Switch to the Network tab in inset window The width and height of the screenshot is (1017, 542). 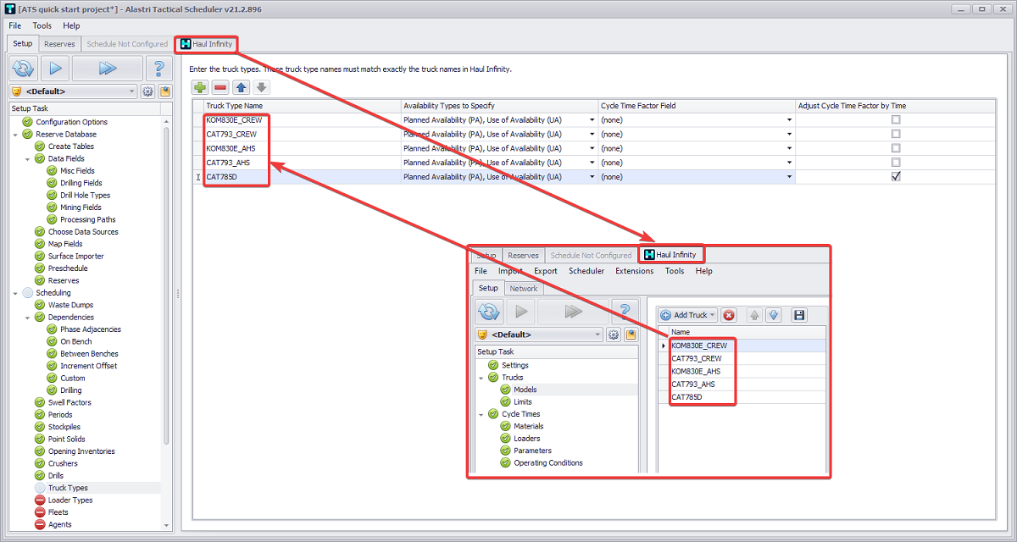point(523,288)
